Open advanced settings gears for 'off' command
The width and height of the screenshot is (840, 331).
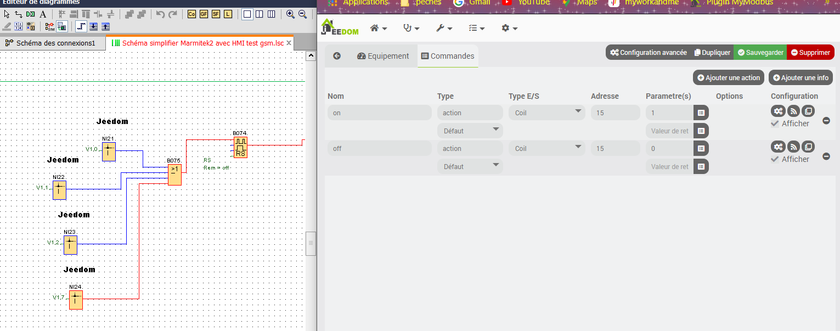pos(778,147)
